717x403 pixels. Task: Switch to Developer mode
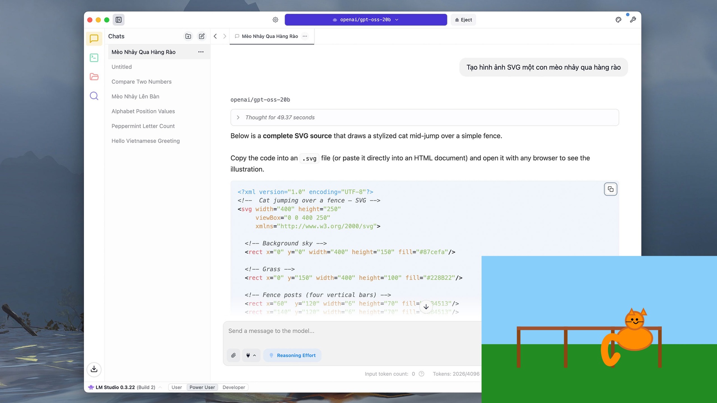click(x=234, y=387)
